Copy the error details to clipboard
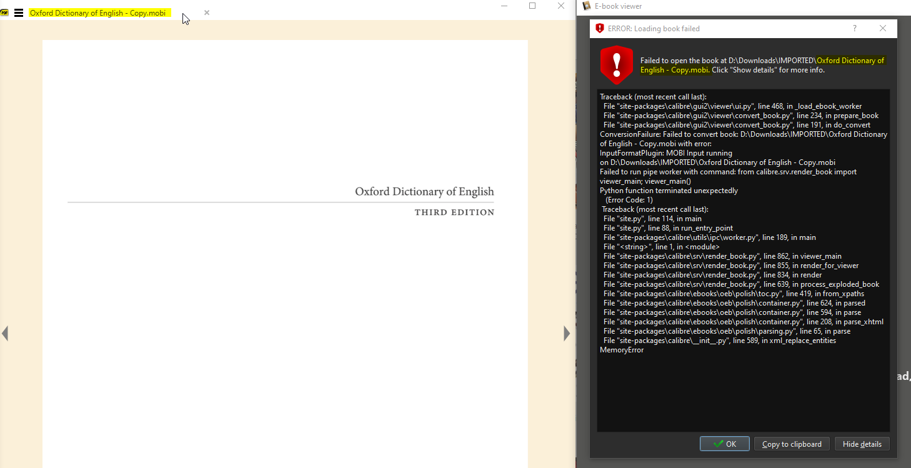 (x=792, y=444)
